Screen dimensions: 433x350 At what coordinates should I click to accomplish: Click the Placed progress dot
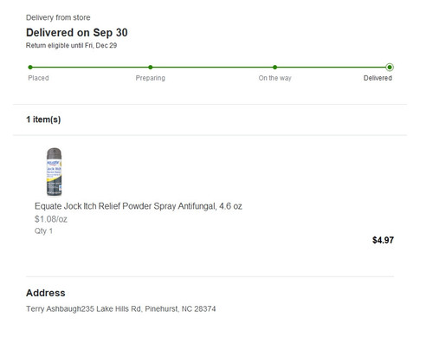pyautogui.click(x=30, y=68)
